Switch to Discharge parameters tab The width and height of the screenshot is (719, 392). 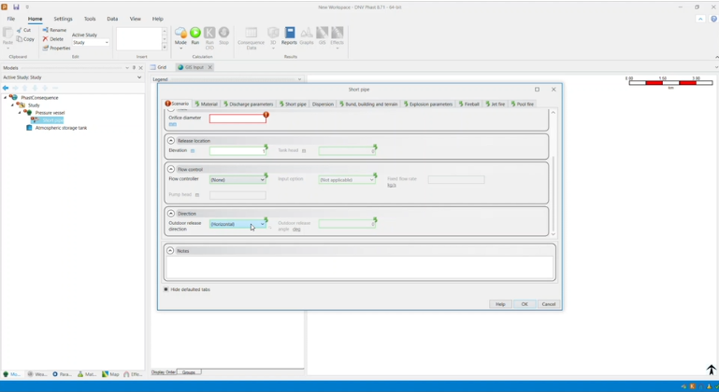click(x=248, y=104)
